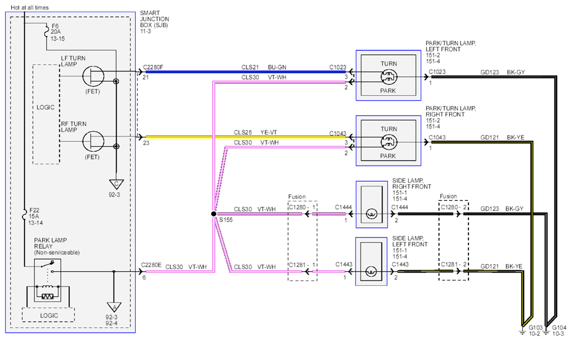Viewport: 572px width, 341px height.
Task: Select the yellow CLS25 YE-VT wire
Action: tap(245, 137)
